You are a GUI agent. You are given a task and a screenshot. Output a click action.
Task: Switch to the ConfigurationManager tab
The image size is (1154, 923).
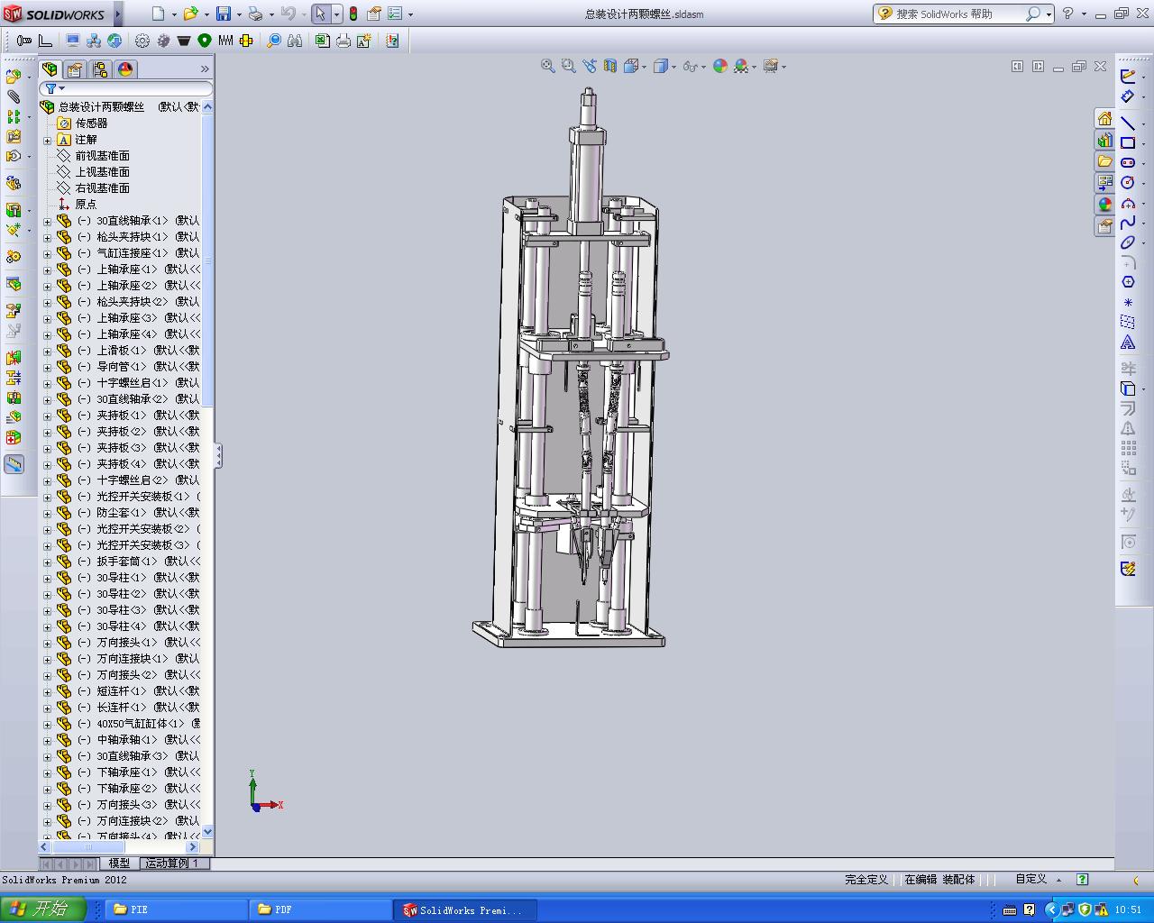pos(100,69)
